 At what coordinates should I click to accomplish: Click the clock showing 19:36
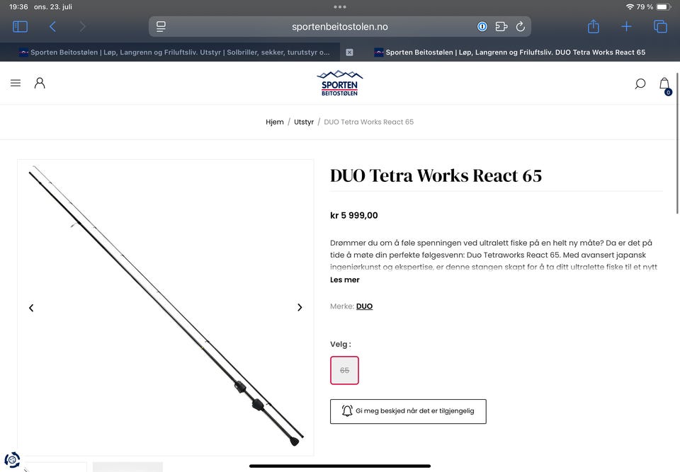pyautogui.click(x=18, y=7)
